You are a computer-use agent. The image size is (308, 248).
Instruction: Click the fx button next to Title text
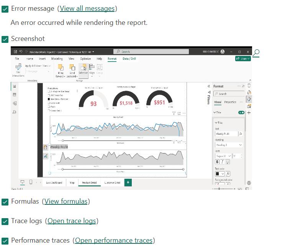(241, 134)
